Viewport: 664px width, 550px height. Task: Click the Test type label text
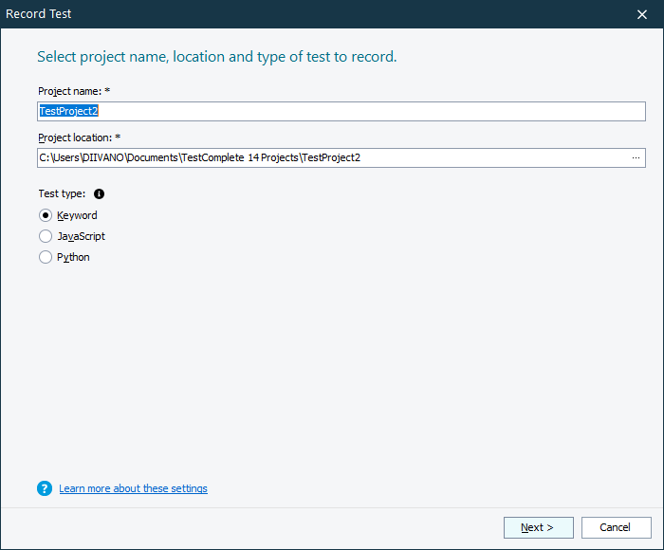62,193
